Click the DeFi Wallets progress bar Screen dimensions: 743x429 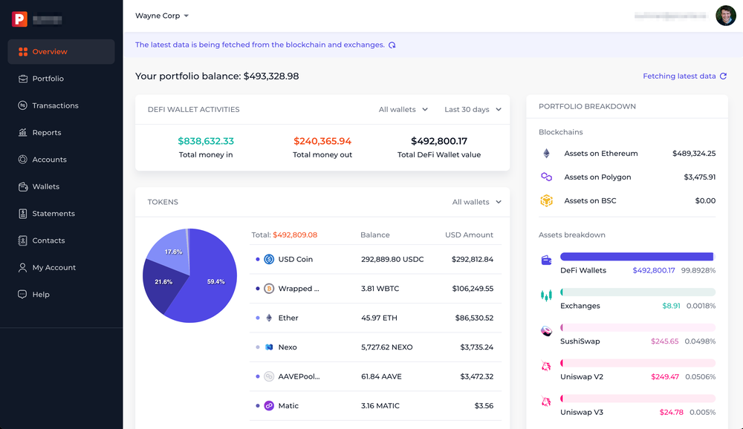click(637, 257)
